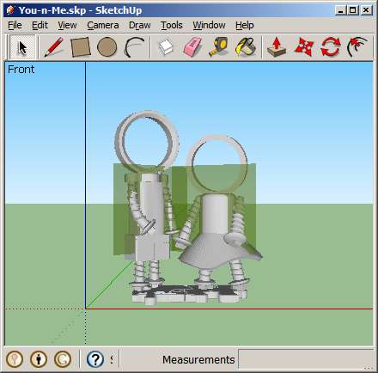This screenshot has width=378, height=373.
Task: Select the pink Eraser tool
Action: click(192, 47)
